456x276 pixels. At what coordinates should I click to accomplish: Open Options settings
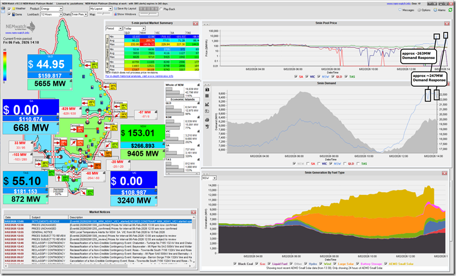coord(424,10)
